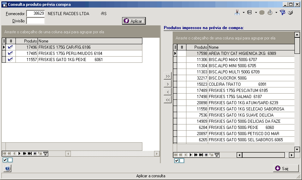Open the column grouping tool in the top toolbar

237,12
